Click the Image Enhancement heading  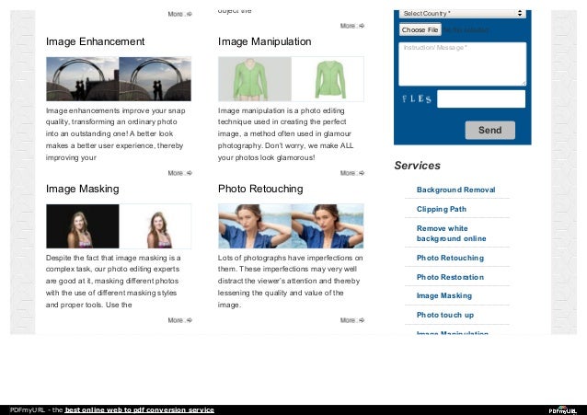pos(95,41)
